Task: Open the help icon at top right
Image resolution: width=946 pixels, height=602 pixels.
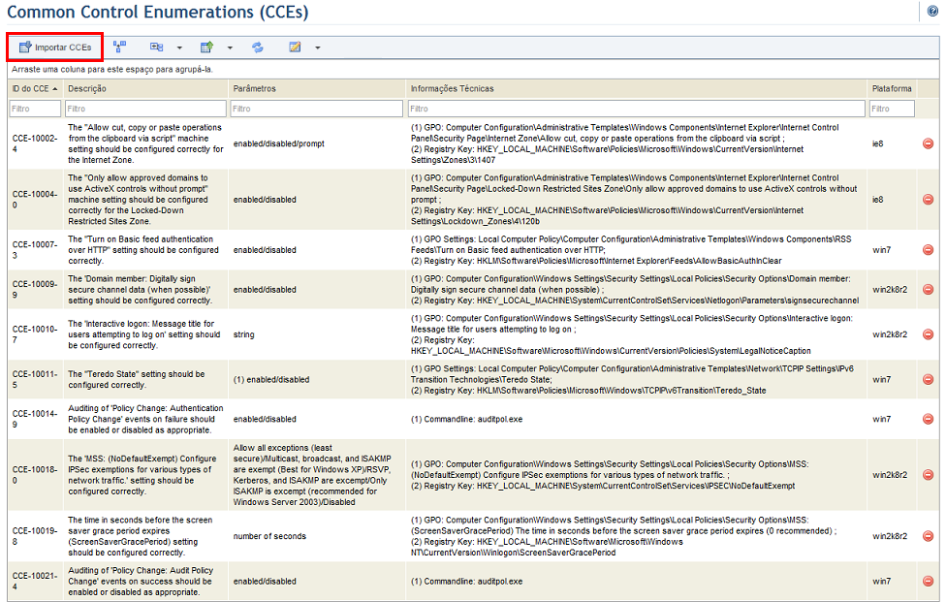Action: pyautogui.click(x=932, y=12)
